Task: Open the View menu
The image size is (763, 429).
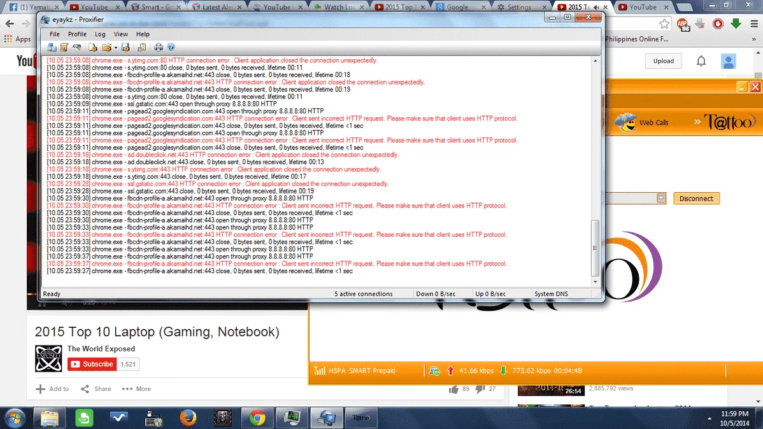Action: coord(120,34)
